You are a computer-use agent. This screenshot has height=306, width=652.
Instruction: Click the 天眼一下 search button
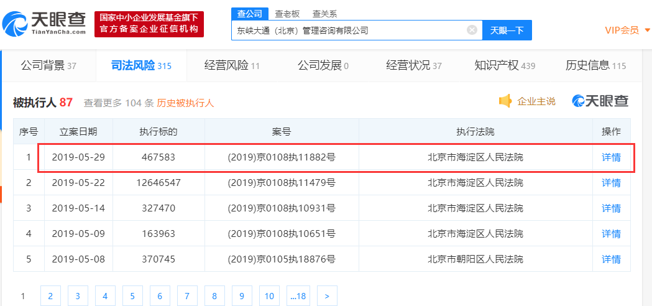pyautogui.click(x=507, y=30)
